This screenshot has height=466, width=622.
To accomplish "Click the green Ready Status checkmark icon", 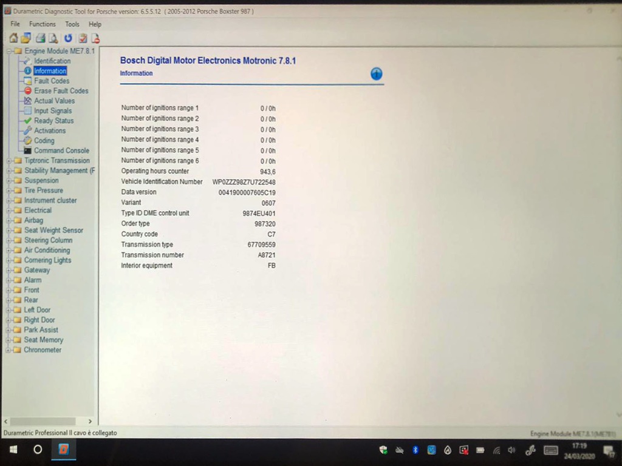I will pos(27,121).
